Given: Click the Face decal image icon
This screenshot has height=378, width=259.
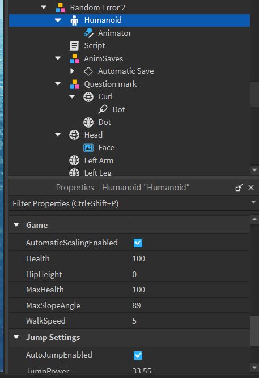Looking at the screenshot, I should point(88,148).
